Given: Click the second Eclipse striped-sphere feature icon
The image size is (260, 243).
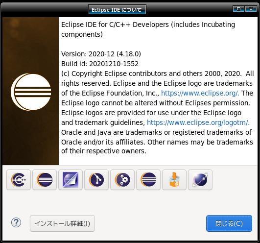Looking at the screenshot, I should tap(148, 180).
